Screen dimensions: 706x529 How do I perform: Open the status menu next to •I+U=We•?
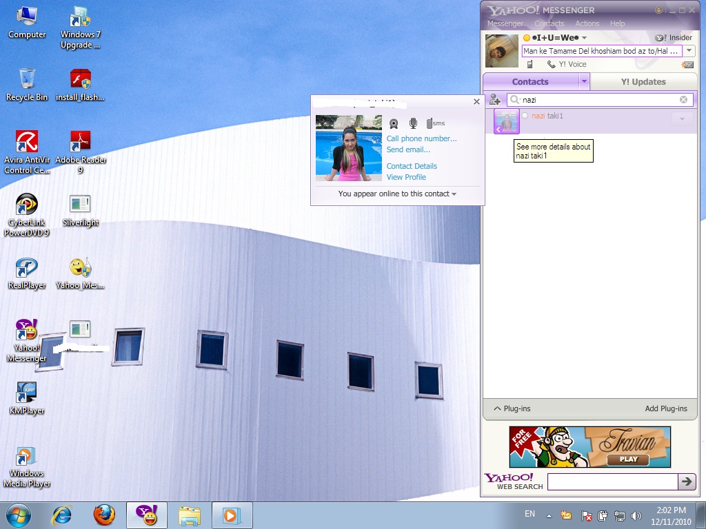pyautogui.click(x=585, y=38)
